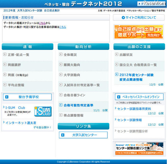Click the arrow icon beside 正解・配点一覧
Image resolution: width=167 pixels, height=164 pixels.
(5, 54)
